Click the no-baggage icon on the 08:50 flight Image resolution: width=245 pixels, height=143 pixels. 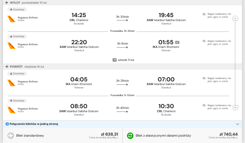(x=204, y=105)
